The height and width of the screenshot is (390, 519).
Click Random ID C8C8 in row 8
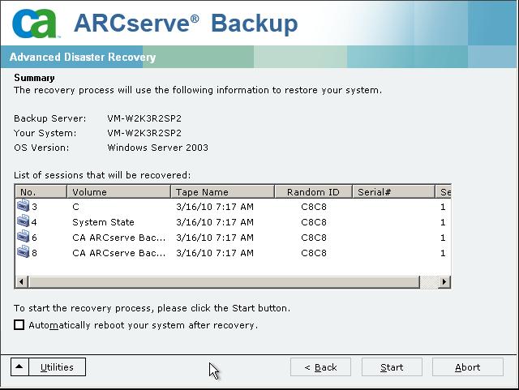click(314, 253)
